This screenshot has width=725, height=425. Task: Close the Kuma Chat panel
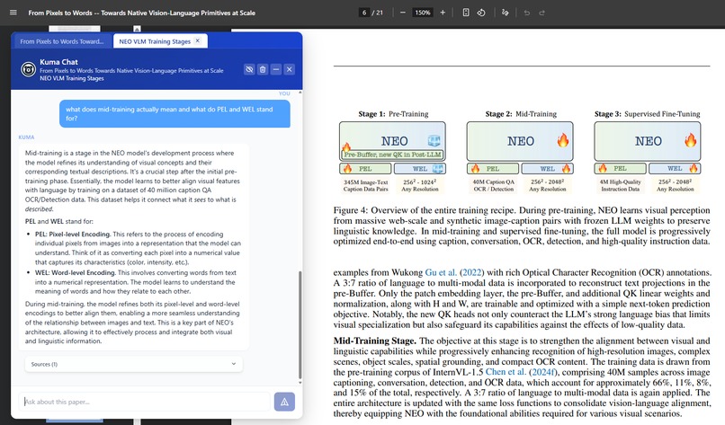pyautogui.click(x=290, y=69)
